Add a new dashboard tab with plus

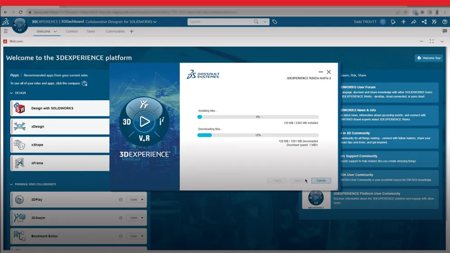(x=131, y=31)
